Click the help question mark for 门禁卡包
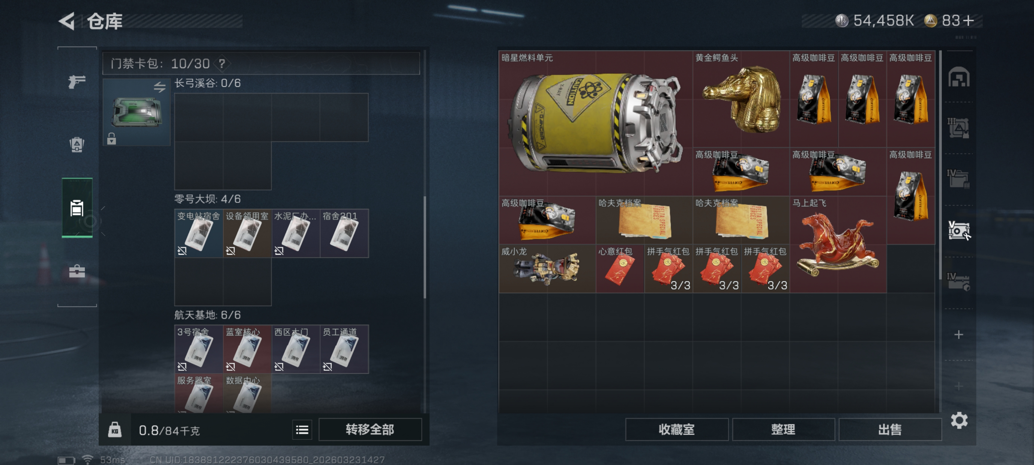1034x465 pixels. 222,63
